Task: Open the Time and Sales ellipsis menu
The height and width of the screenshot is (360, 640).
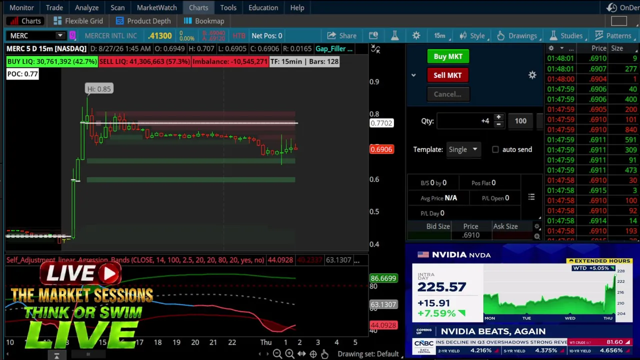Action: pyautogui.click(x=571, y=48)
